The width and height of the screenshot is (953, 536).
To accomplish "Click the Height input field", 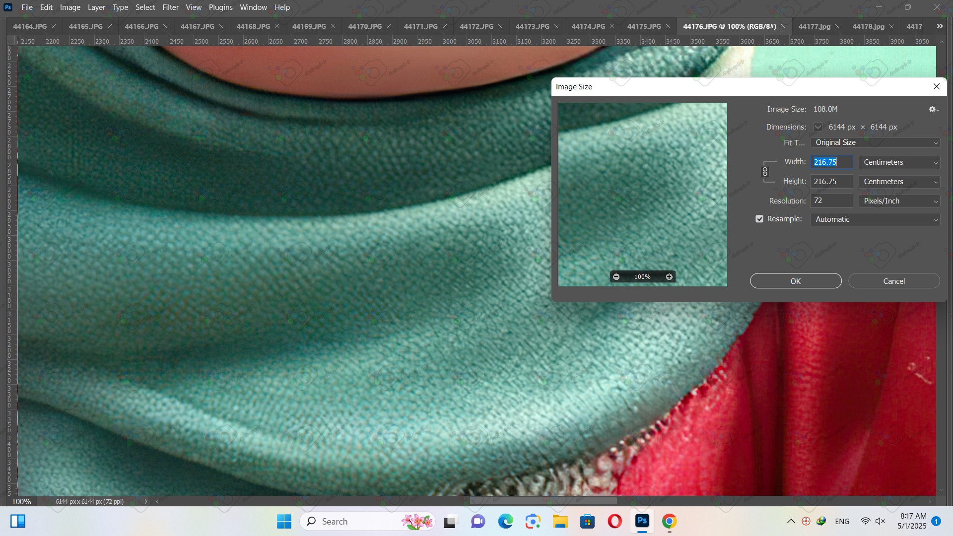I will coord(832,182).
